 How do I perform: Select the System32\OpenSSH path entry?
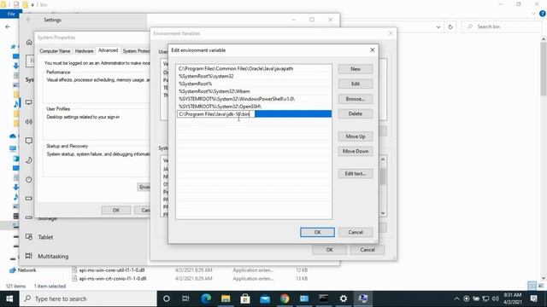click(x=254, y=107)
